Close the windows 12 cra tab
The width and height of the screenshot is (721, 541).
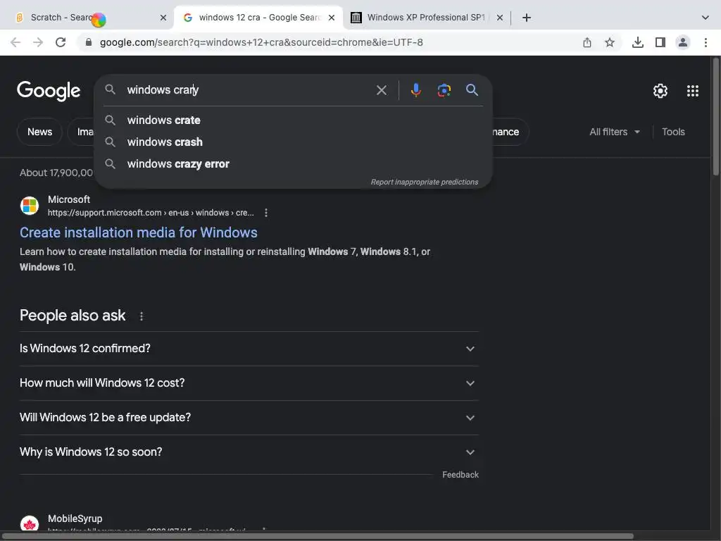[332, 18]
